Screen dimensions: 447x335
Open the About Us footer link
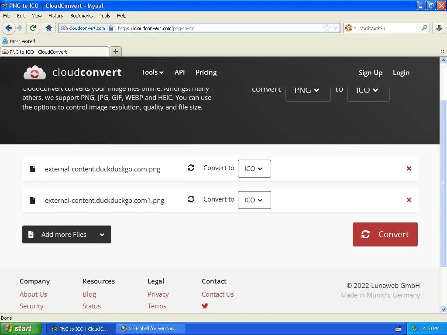pyautogui.click(x=33, y=294)
